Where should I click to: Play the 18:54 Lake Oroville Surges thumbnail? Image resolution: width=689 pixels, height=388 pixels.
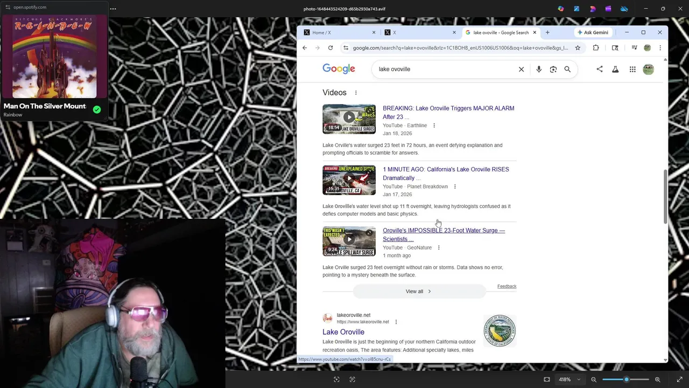coord(349,119)
